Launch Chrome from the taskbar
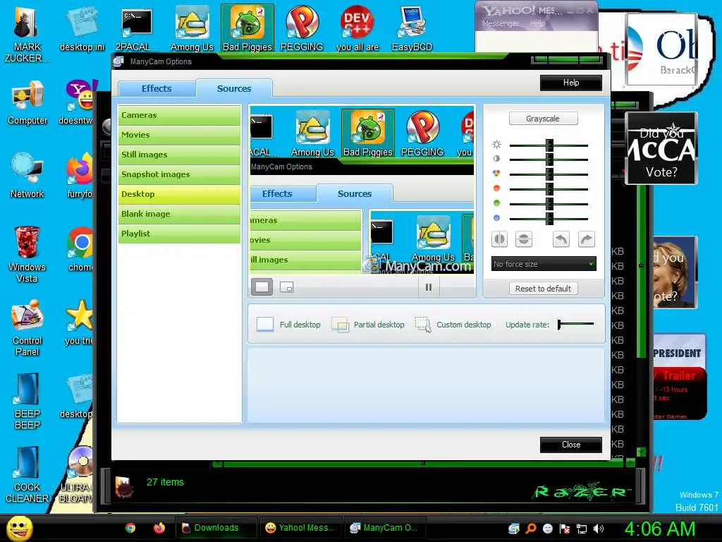The width and height of the screenshot is (722, 542). (x=130, y=528)
